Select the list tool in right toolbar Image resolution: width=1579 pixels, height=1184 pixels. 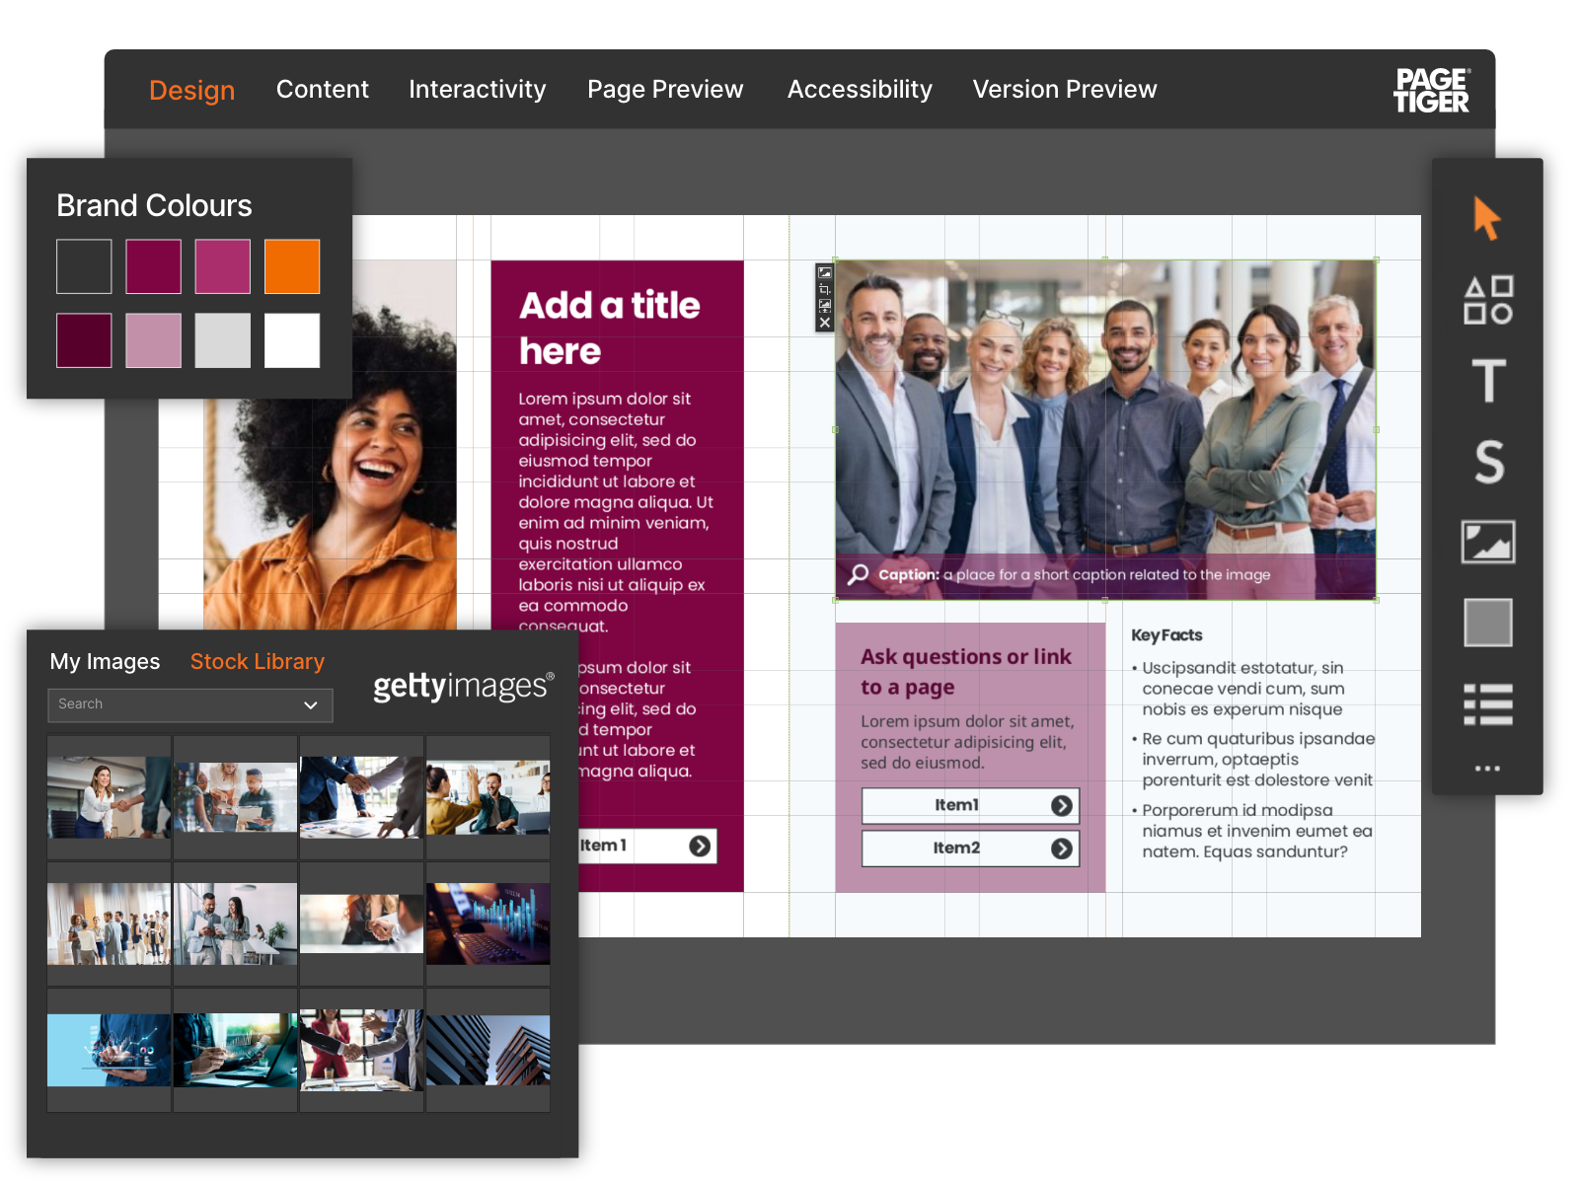pyautogui.click(x=1488, y=704)
